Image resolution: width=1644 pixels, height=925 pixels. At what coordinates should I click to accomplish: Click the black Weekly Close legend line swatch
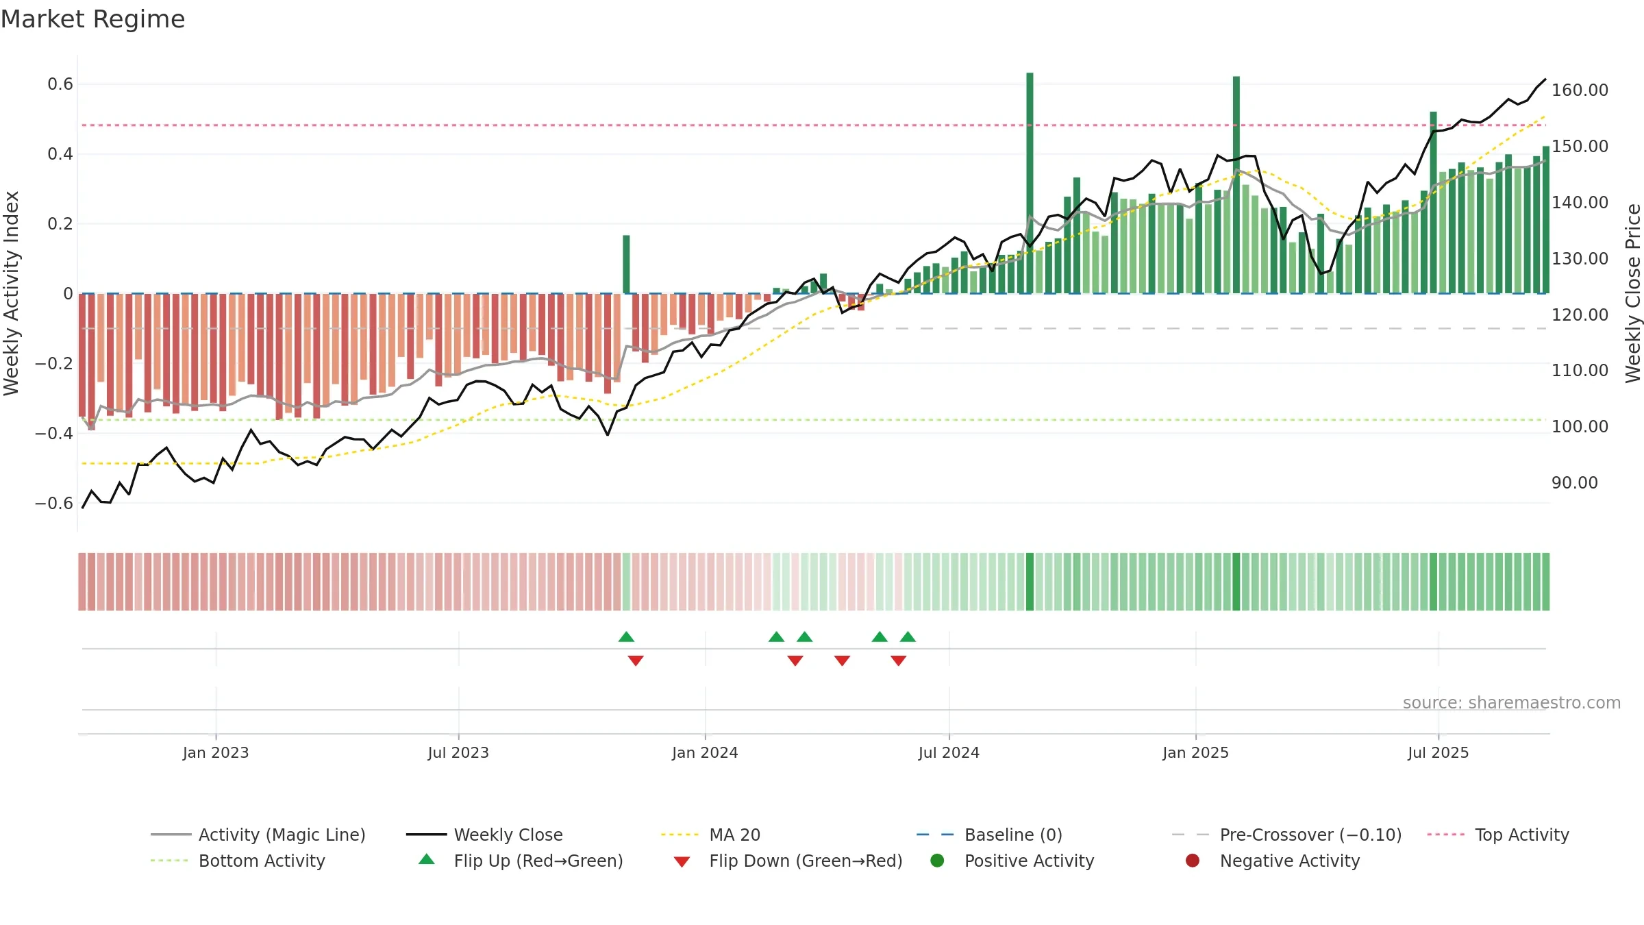[x=426, y=835]
